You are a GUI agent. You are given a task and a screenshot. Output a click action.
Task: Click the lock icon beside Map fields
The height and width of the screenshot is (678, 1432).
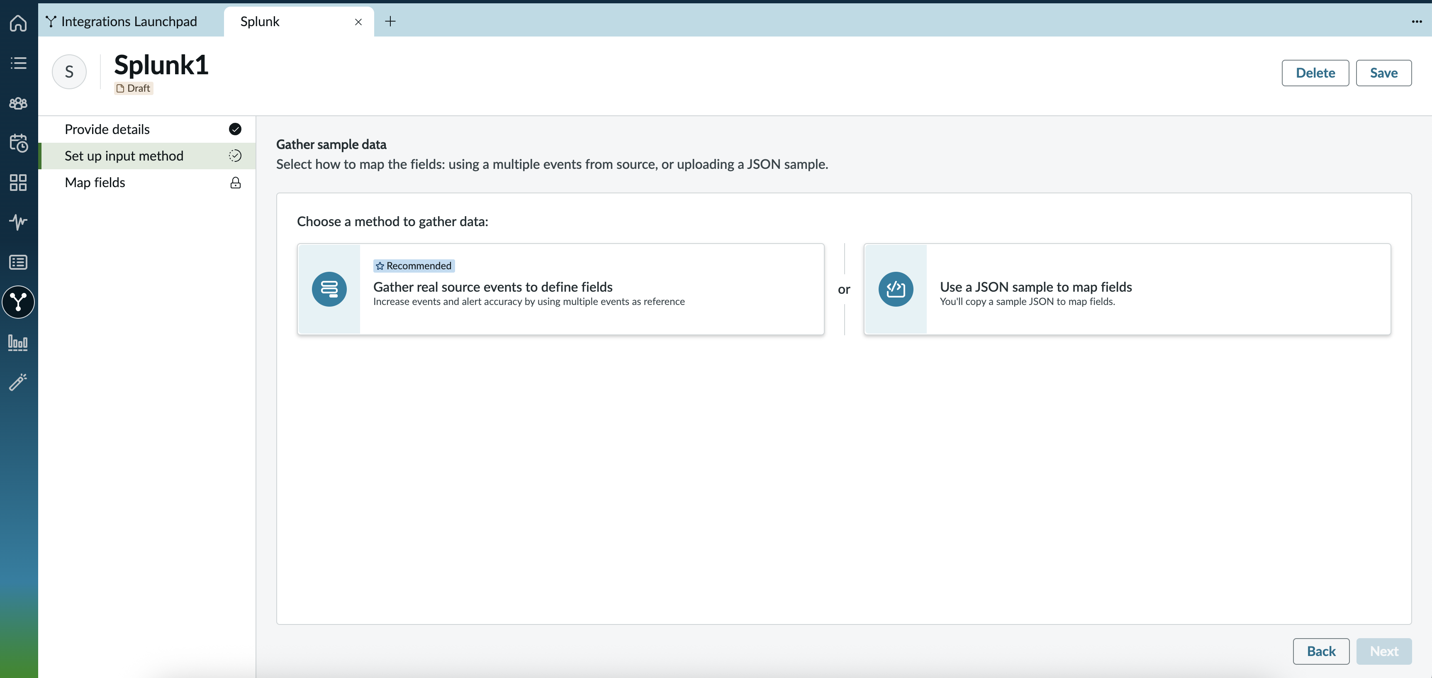tap(235, 183)
